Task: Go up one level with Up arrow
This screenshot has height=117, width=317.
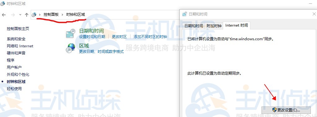Action: click(26, 15)
